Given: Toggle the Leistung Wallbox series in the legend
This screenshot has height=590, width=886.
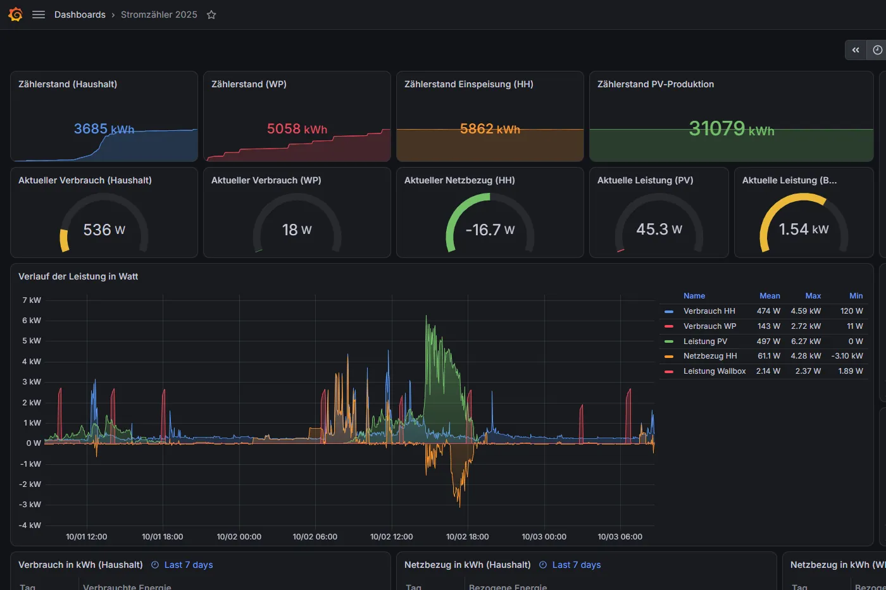Looking at the screenshot, I should [714, 371].
